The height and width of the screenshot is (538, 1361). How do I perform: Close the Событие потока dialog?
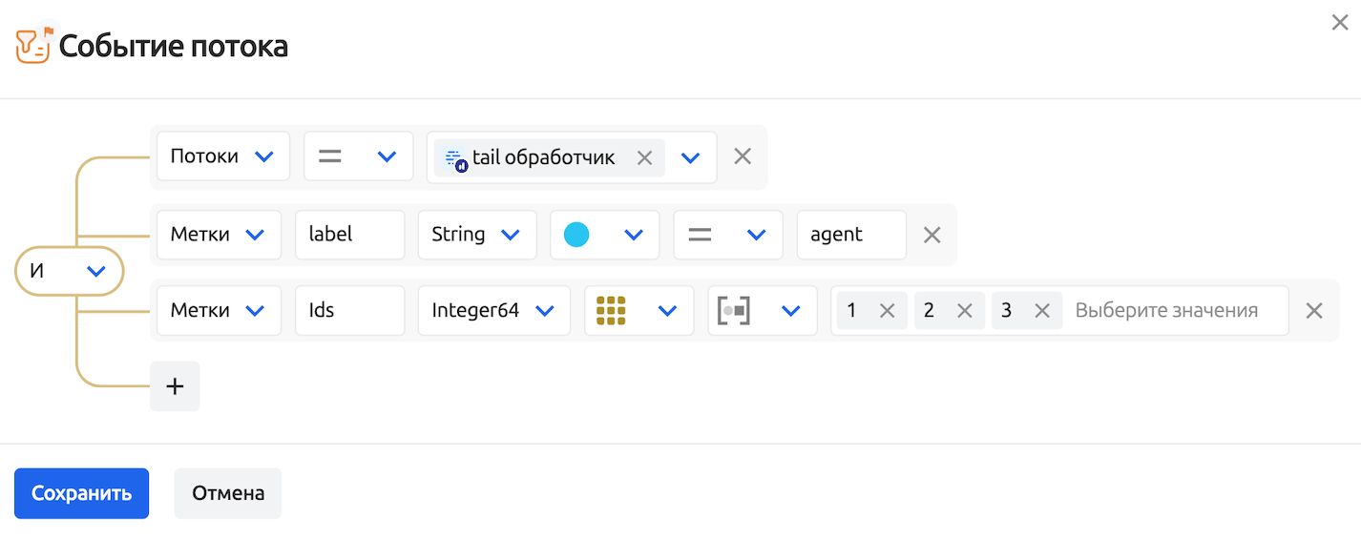[x=1340, y=23]
